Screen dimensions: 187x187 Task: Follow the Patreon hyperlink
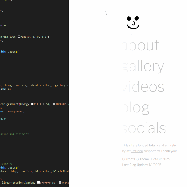click(x=137, y=151)
